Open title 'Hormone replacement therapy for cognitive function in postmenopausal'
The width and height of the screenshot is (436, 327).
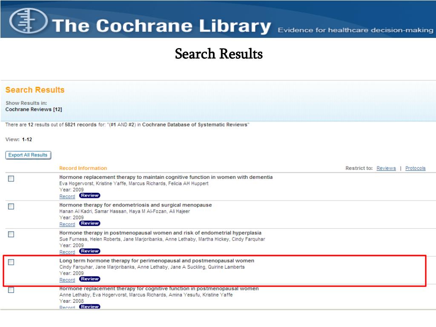point(159,289)
